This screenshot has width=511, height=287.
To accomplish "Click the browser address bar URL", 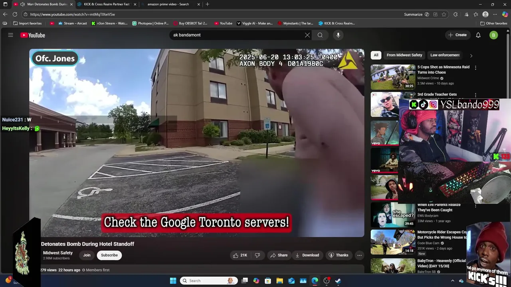I will point(73,14).
